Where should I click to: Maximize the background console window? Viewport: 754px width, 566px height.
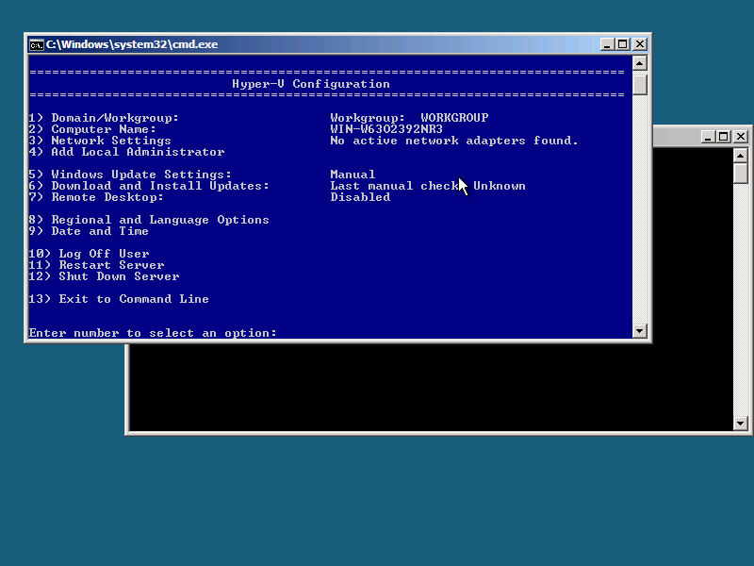[x=724, y=137]
